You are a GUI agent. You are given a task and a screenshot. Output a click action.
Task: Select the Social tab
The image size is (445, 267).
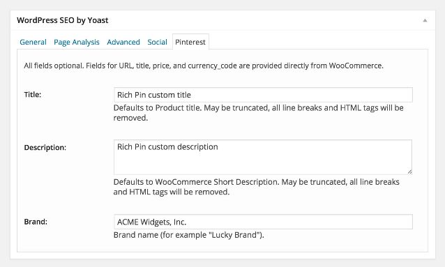tap(157, 42)
